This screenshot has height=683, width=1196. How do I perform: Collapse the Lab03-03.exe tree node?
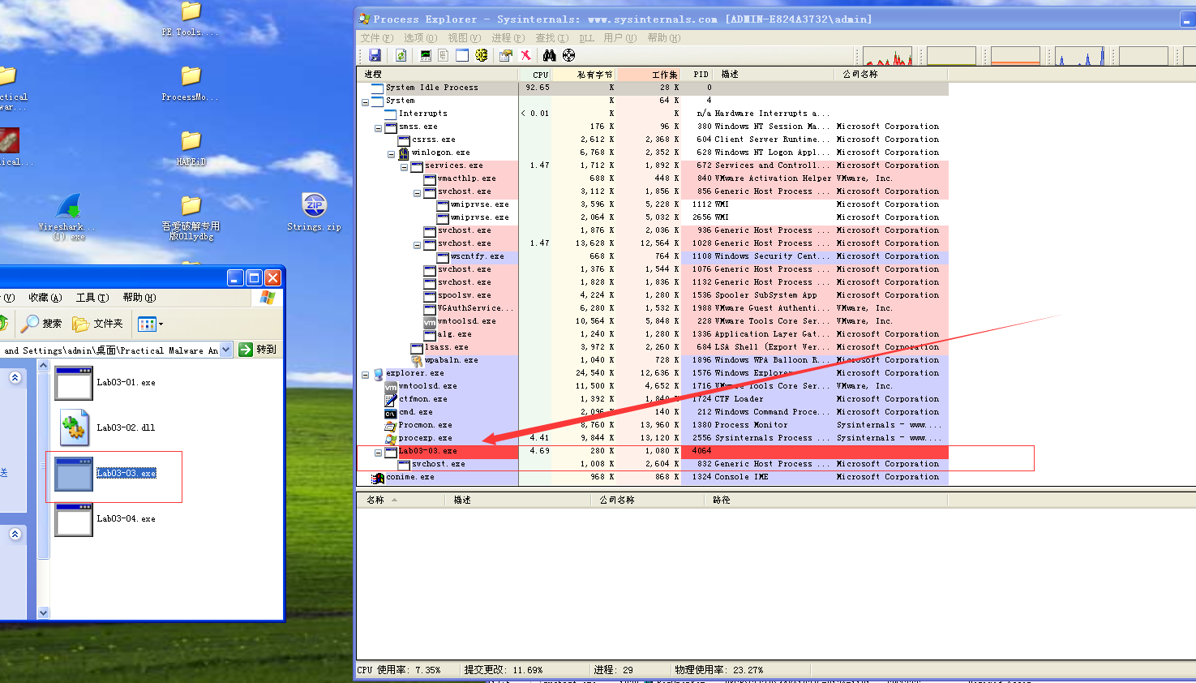(378, 452)
